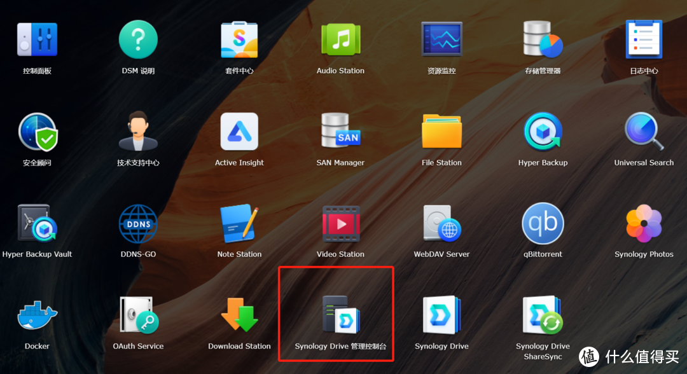Launch Video Station
Image resolution: width=687 pixels, height=374 pixels.
pos(340,223)
